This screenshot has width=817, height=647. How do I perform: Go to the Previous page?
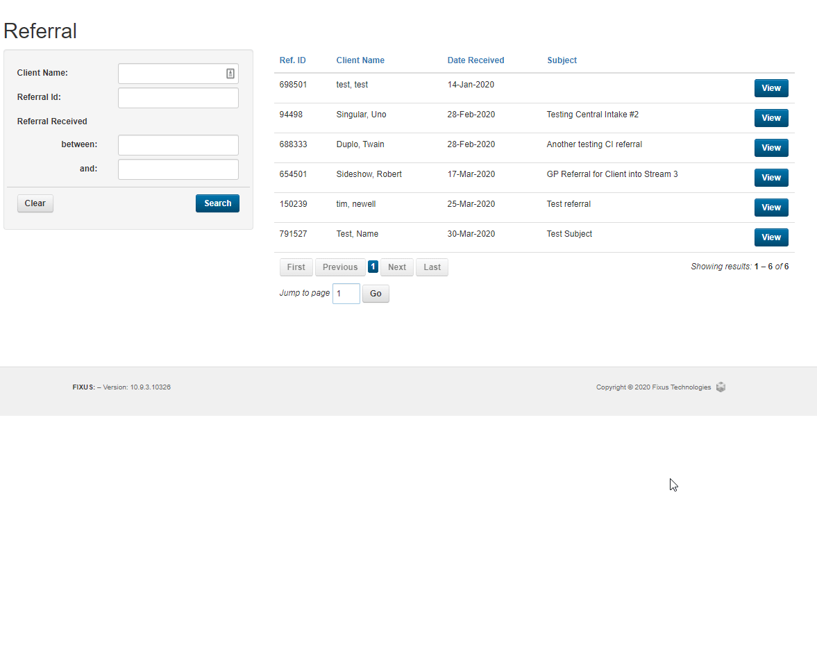[x=340, y=267]
